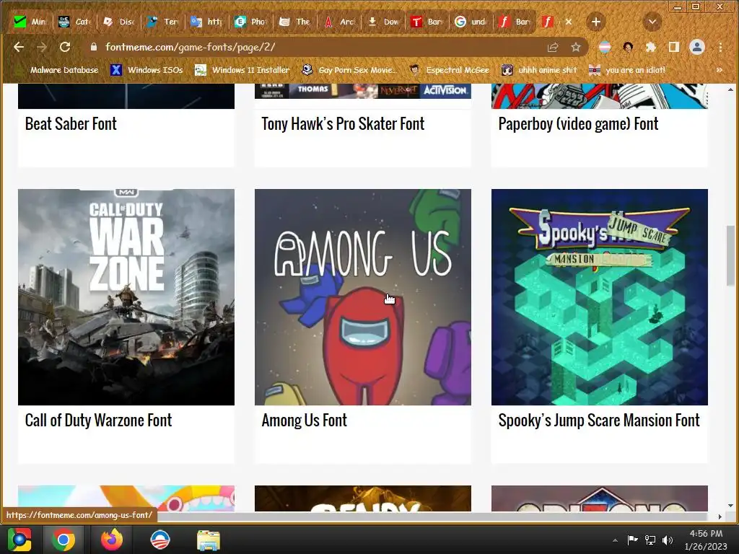This screenshot has height=554, width=739.
Task: Switch to the Google 'und' tab
Action: tap(471, 22)
